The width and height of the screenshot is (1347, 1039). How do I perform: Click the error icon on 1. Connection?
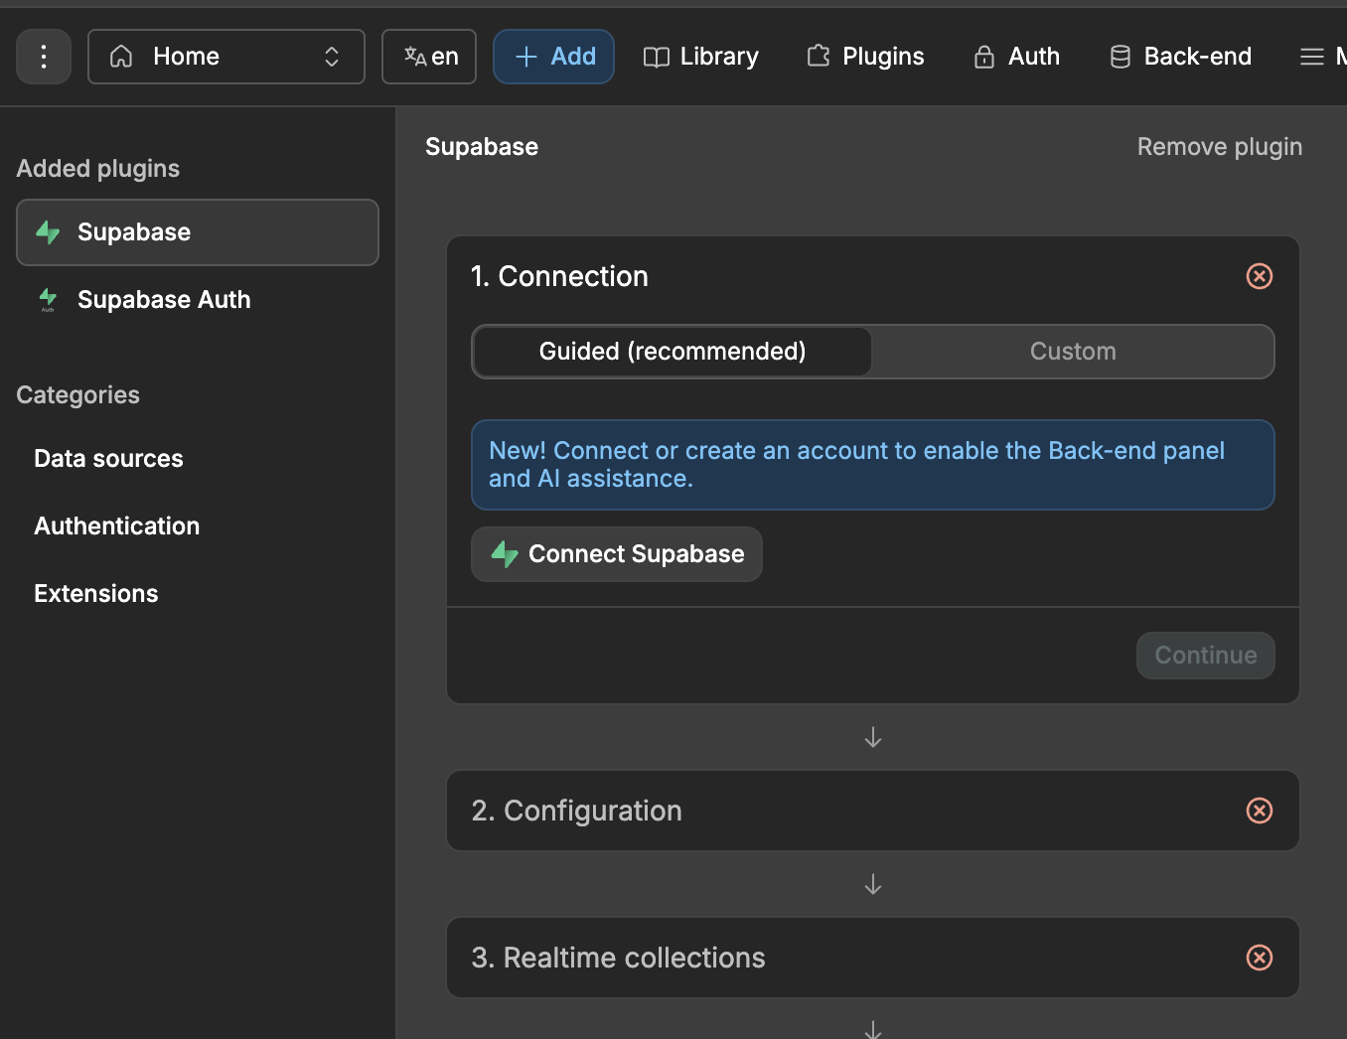click(1260, 276)
